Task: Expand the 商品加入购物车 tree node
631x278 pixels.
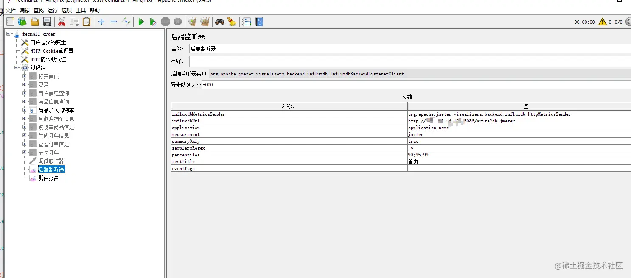Action: 25,110
